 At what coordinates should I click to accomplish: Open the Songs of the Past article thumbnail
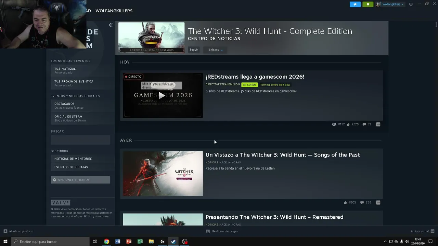point(163,174)
